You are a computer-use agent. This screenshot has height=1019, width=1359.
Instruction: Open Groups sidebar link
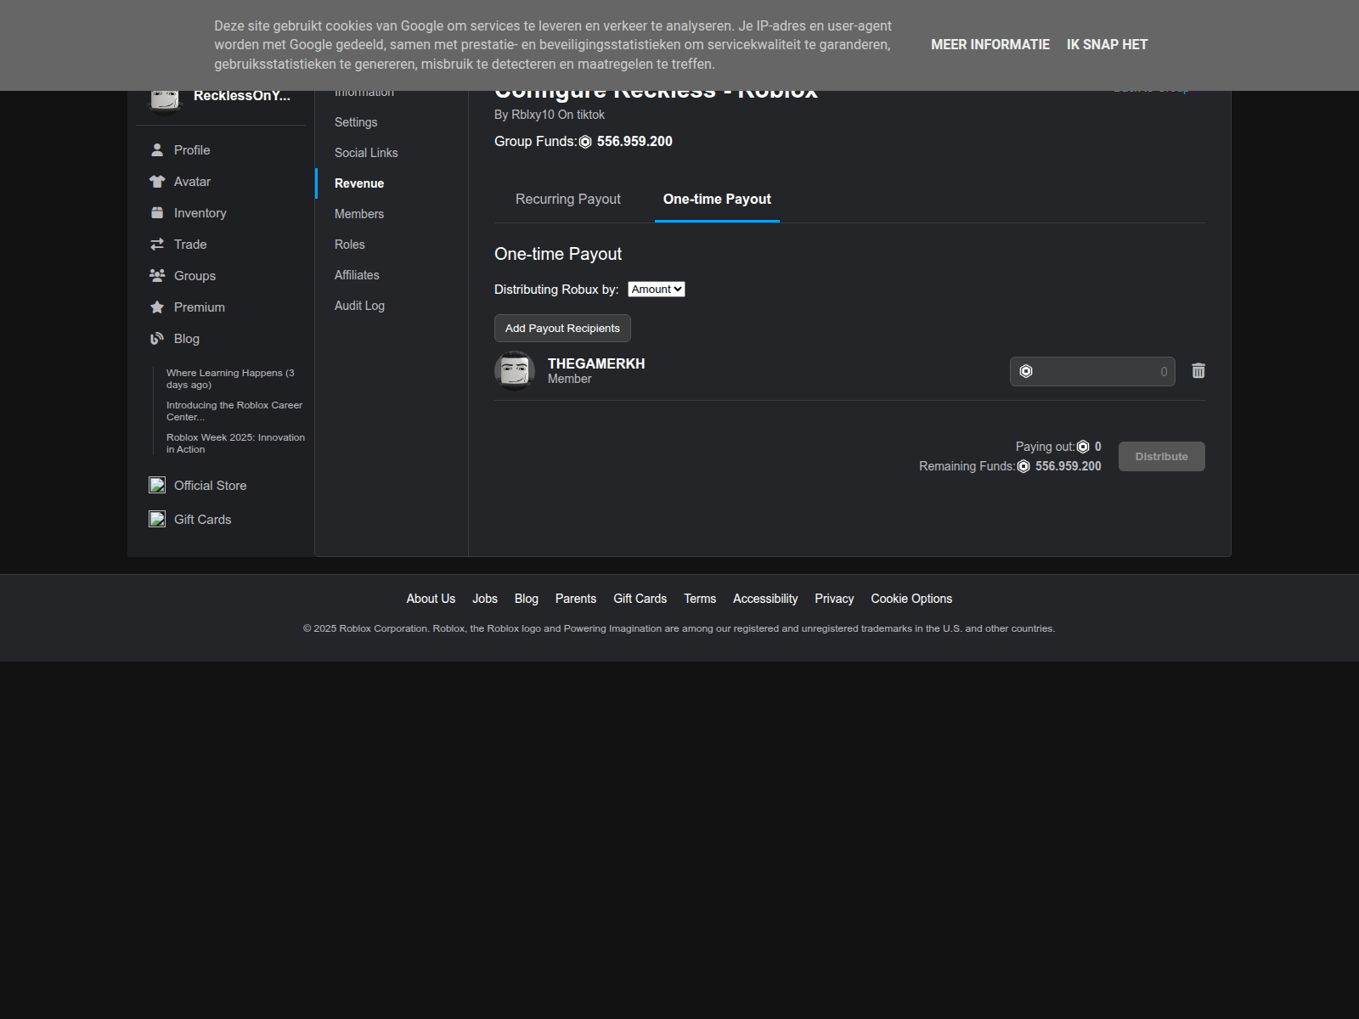pyautogui.click(x=195, y=276)
